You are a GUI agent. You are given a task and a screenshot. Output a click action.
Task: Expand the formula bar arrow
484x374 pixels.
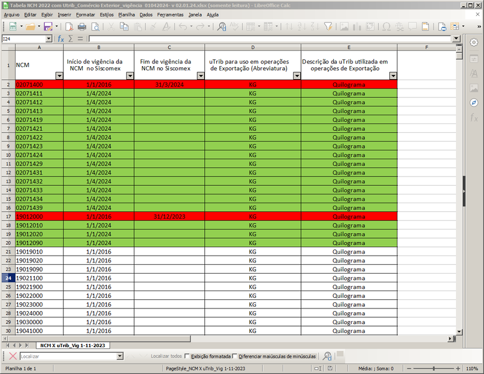(x=456, y=39)
